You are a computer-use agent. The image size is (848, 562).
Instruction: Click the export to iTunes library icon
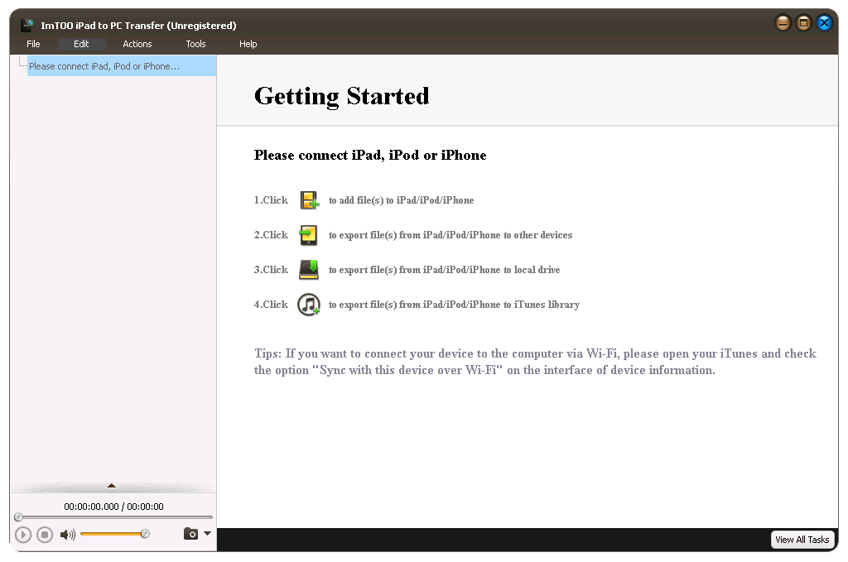point(309,304)
